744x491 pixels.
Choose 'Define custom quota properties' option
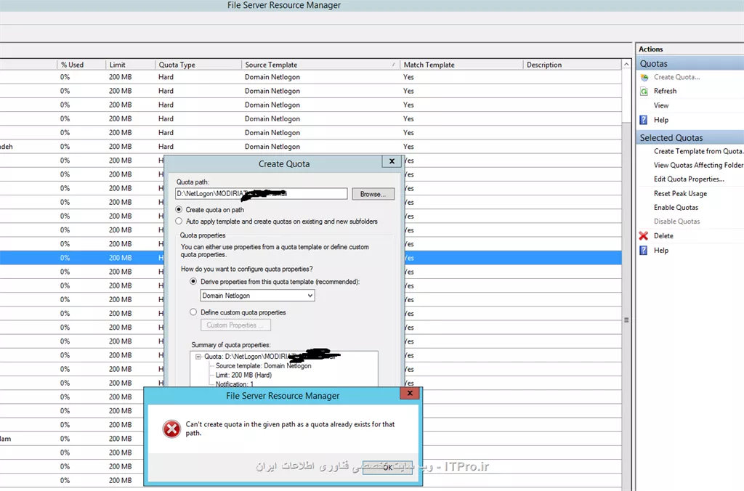(193, 312)
